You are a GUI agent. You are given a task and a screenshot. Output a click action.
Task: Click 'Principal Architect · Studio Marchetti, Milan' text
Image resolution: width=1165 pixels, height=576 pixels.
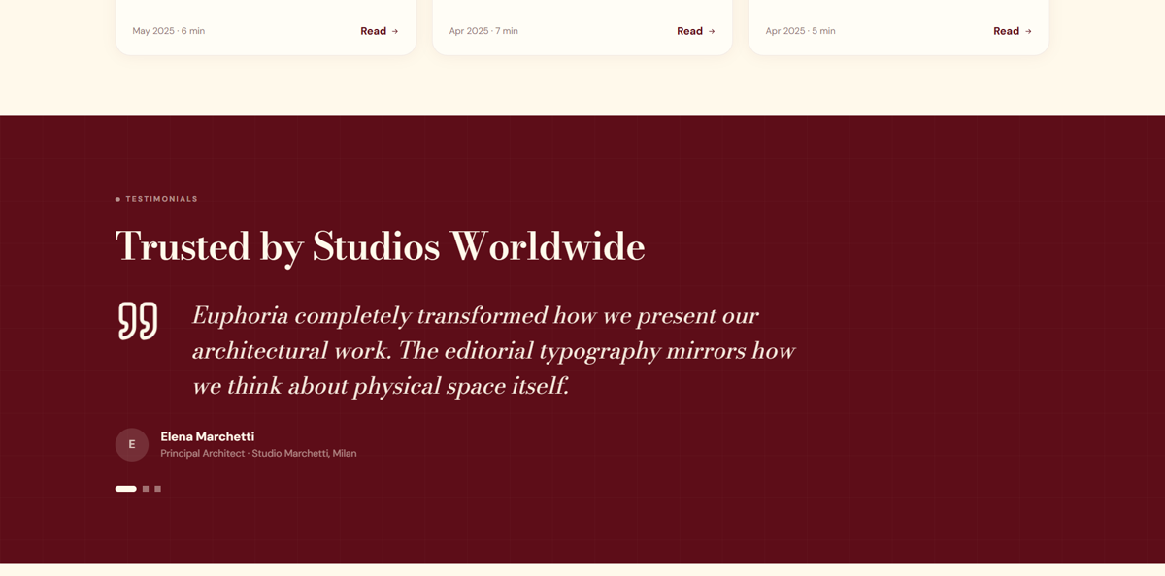point(258,453)
